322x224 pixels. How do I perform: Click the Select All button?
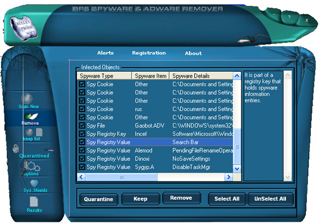[227, 199]
